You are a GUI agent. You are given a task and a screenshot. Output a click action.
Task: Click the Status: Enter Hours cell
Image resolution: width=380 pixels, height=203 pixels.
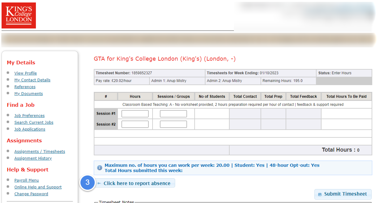tap(344, 73)
